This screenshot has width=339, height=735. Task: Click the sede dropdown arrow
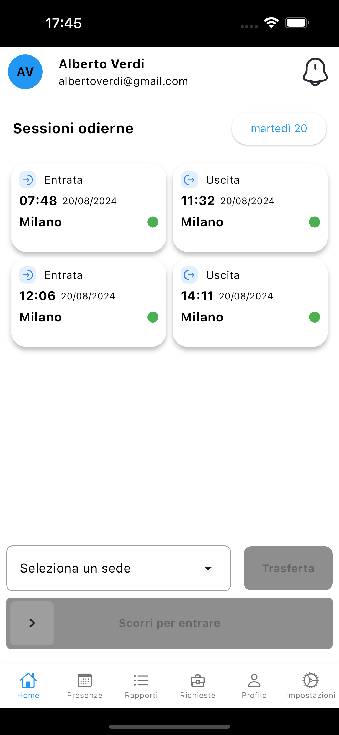point(208,568)
